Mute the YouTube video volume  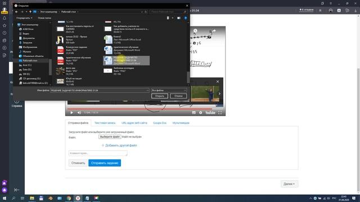79,112
